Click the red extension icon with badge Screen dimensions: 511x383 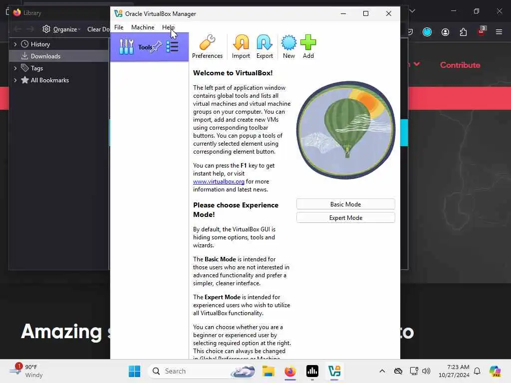click(482, 31)
